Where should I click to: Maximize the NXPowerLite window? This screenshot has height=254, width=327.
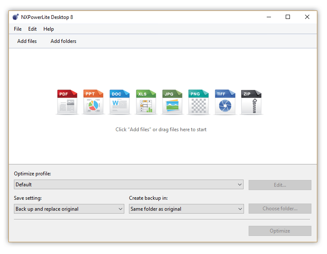pyautogui.click(x=288, y=17)
